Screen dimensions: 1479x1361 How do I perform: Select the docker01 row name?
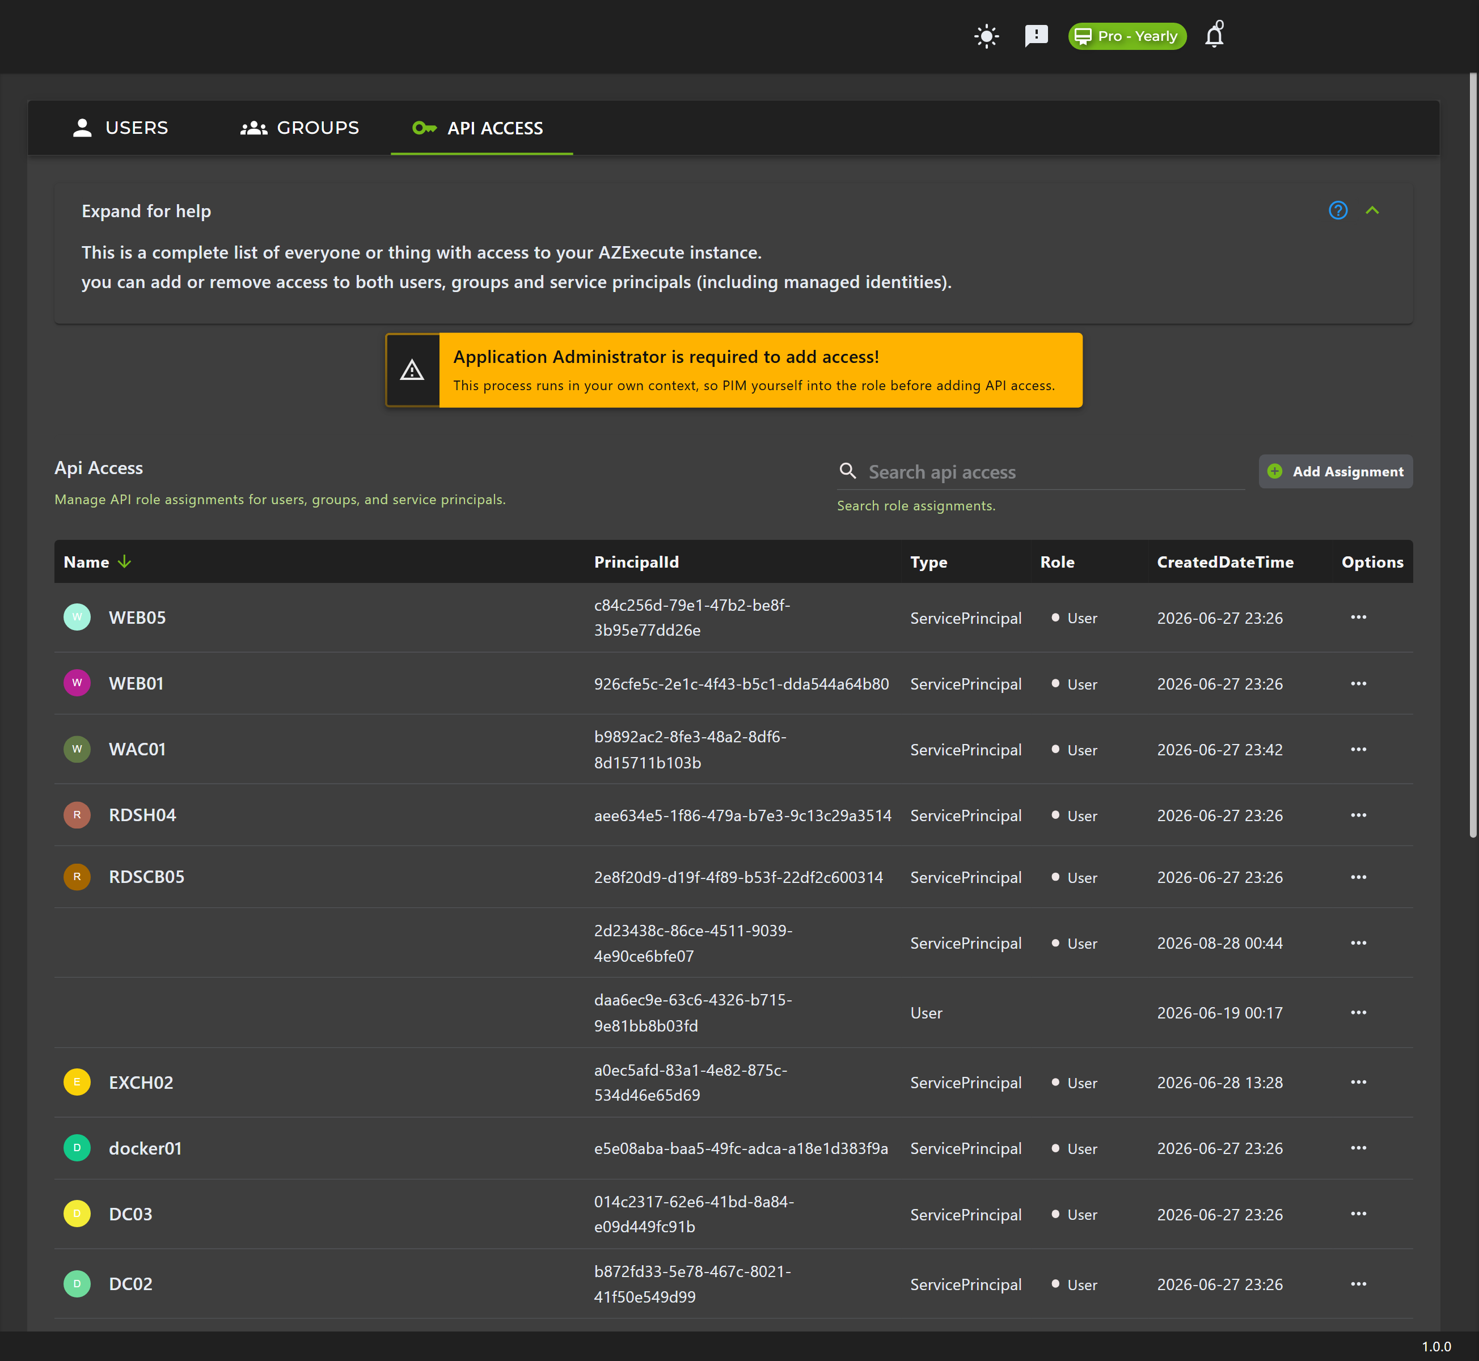(x=145, y=1148)
